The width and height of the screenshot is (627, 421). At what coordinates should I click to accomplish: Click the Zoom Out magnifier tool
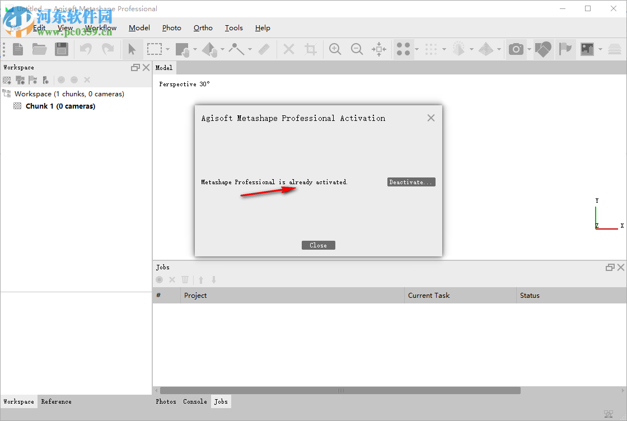coord(357,49)
